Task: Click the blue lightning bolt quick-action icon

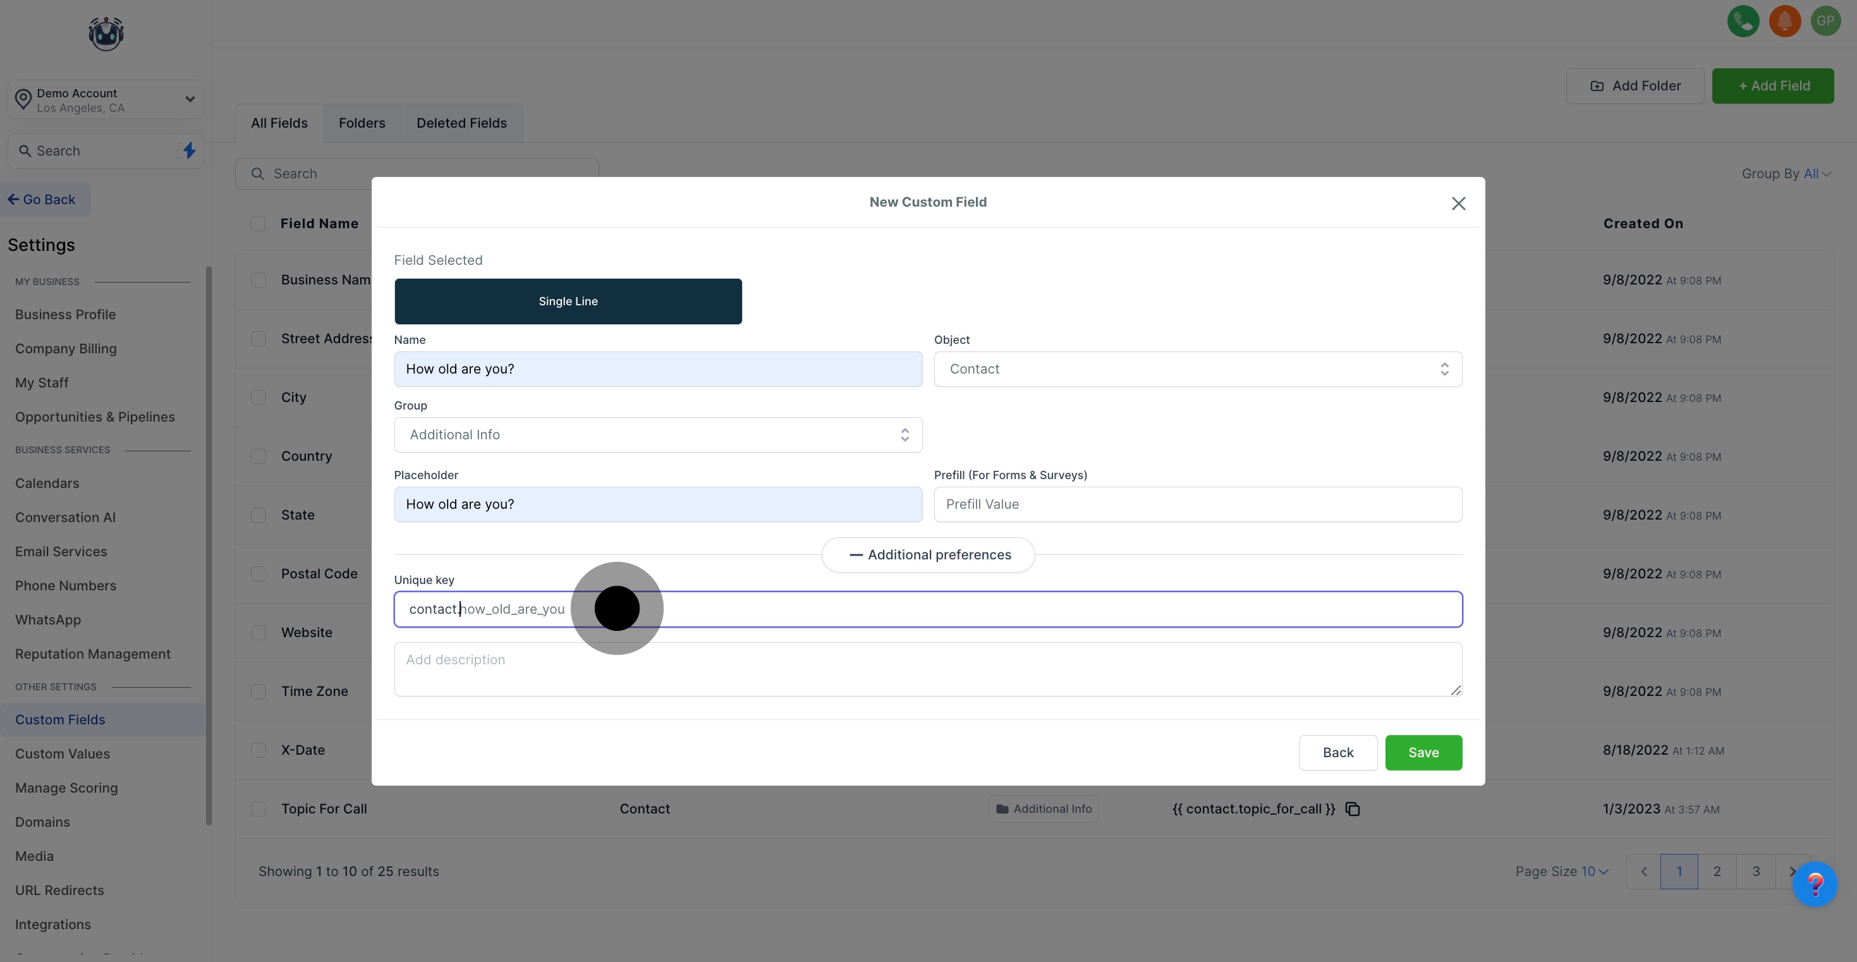Action: click(189, 150)
